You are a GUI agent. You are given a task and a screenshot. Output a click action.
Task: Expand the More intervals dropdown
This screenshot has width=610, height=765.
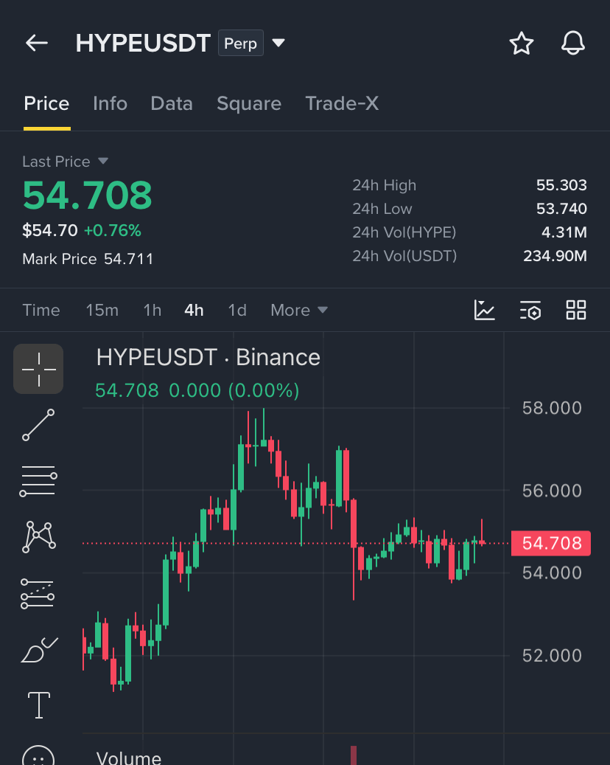[x=299, y=311]
